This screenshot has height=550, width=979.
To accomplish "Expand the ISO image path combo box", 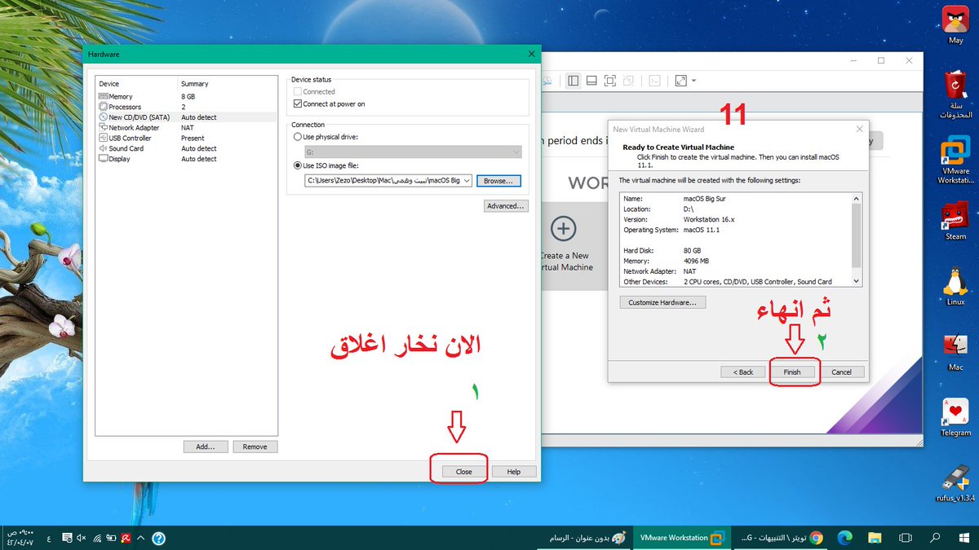I will pos(466,181).
